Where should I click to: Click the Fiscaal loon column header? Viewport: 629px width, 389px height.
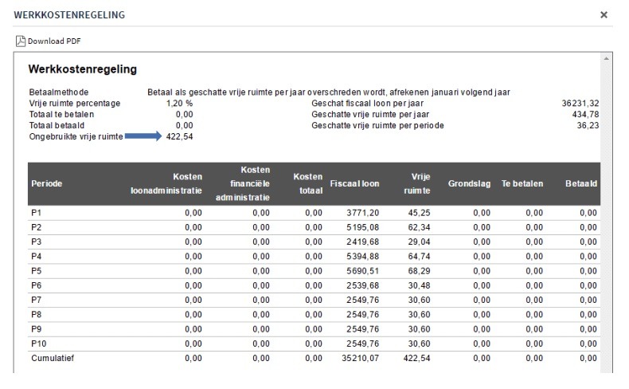coord(354,183)
